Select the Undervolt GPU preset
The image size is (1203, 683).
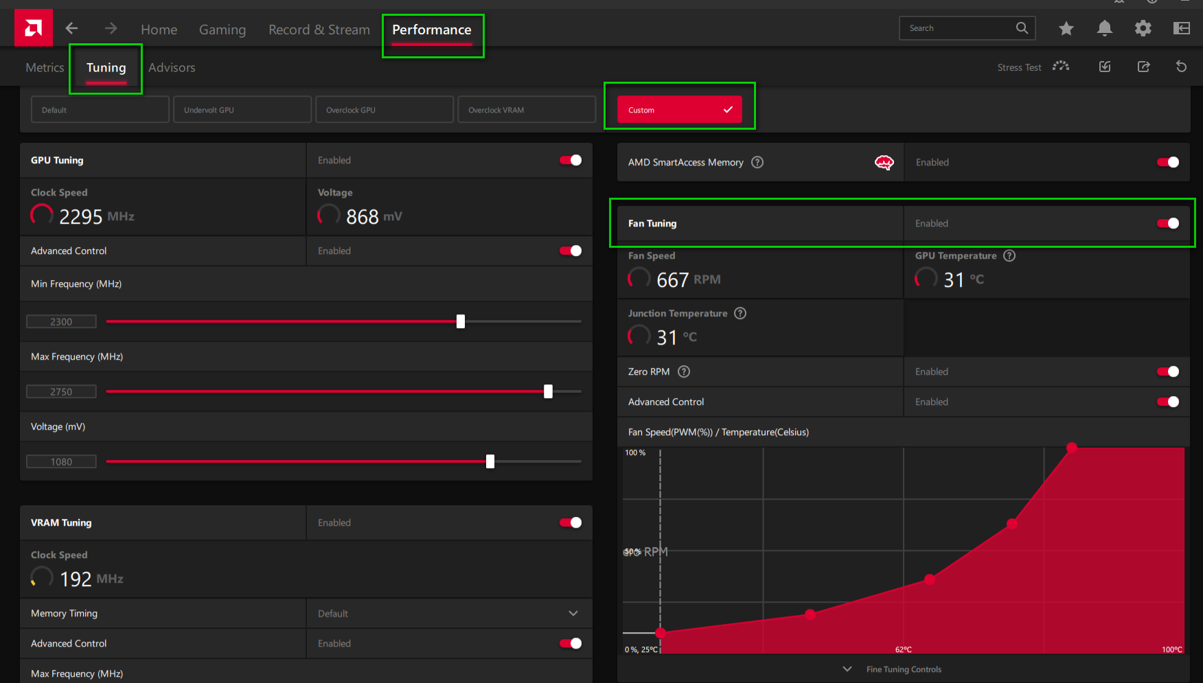[242, 110]
